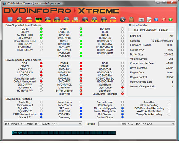The width and height of the screenshot is (179, 144).
Task: Open the disc Errors scan tool
Action: tap(66, 19)
